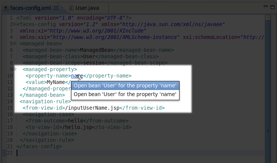Close the faces-config.xml tab
Image resolution: width=277 pixels, height=163 pixels.
[56, 8]
